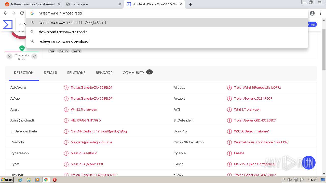This screenshot has height=183, width=326.
Task: Click the Avast detection alert icon
Action: point(66,110)
